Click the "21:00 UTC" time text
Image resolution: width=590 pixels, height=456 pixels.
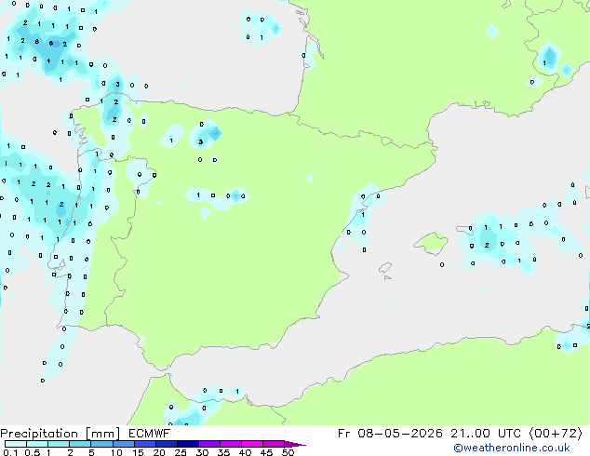(x=486, y=434)
